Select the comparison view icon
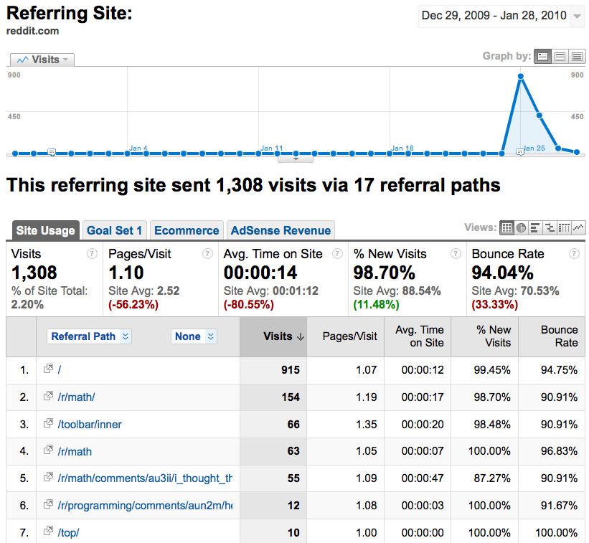589x543 pixels. pyautogui.click(x=549, y=227)
